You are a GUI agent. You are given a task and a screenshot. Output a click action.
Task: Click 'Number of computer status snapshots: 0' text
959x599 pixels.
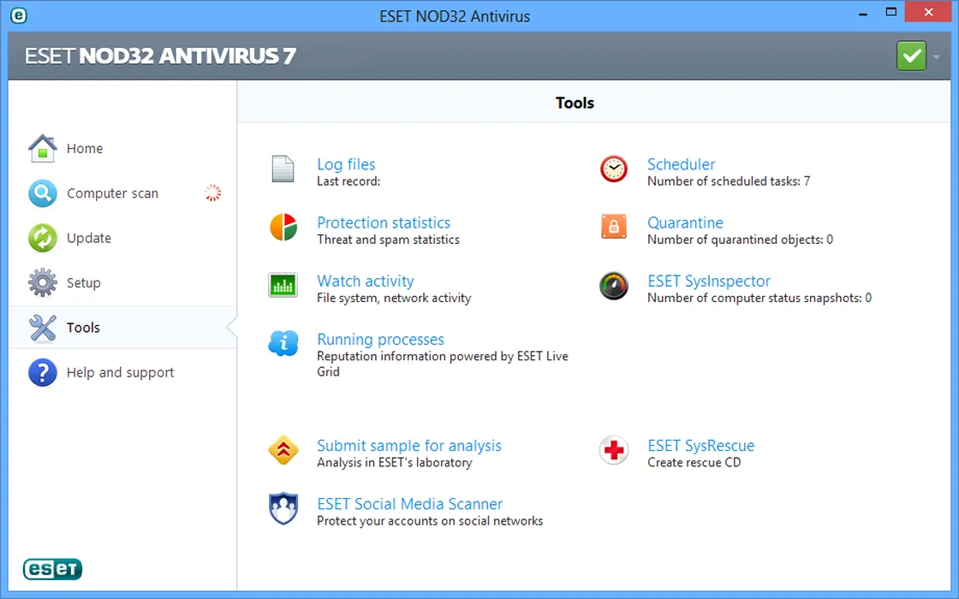[759, 298]
